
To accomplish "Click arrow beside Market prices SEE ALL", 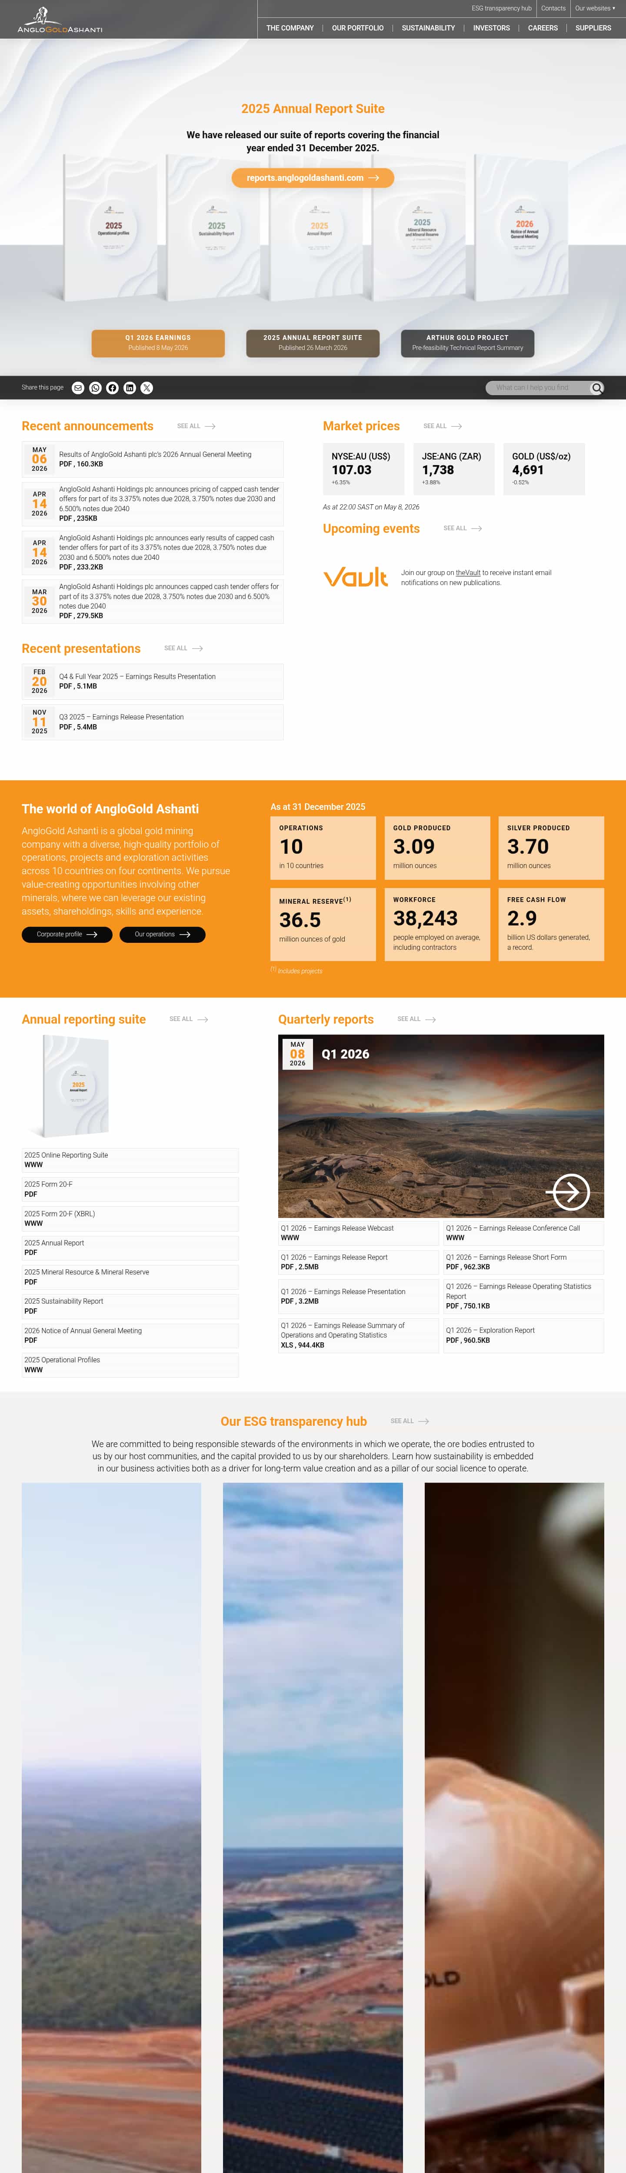I will click(x=456, y=427).
